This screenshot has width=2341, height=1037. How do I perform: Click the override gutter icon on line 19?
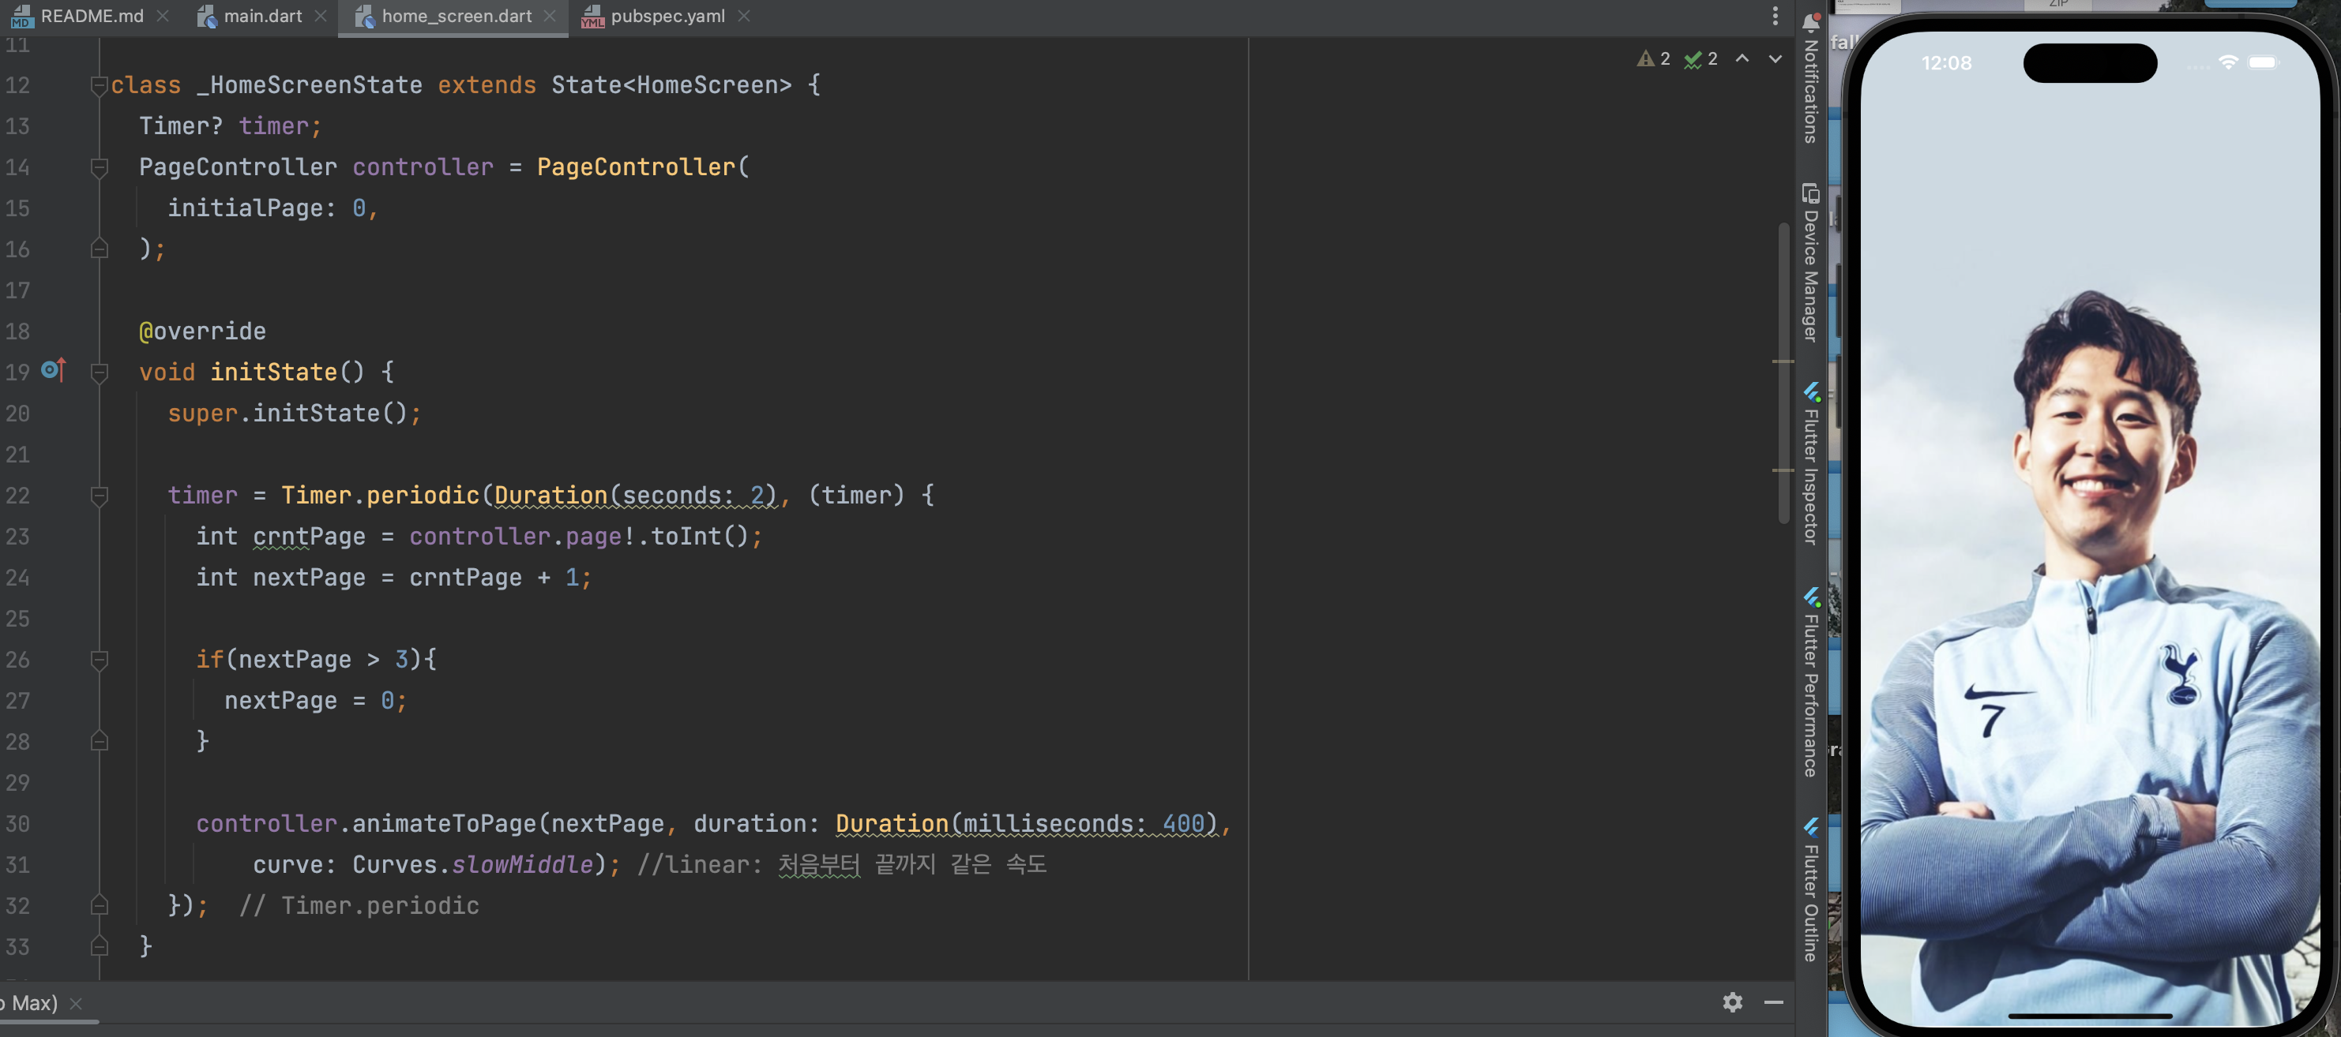(x=54, y=370)
